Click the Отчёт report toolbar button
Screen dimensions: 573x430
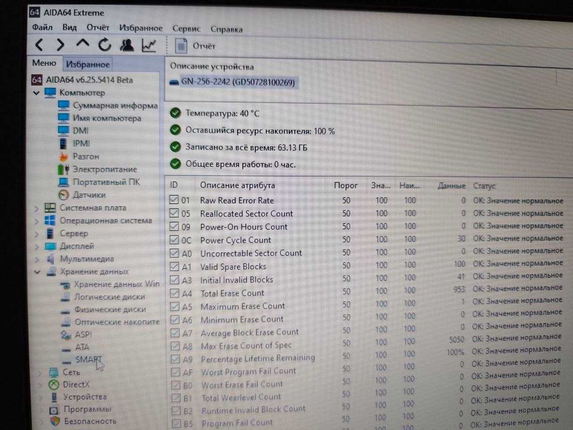[195, 46]
